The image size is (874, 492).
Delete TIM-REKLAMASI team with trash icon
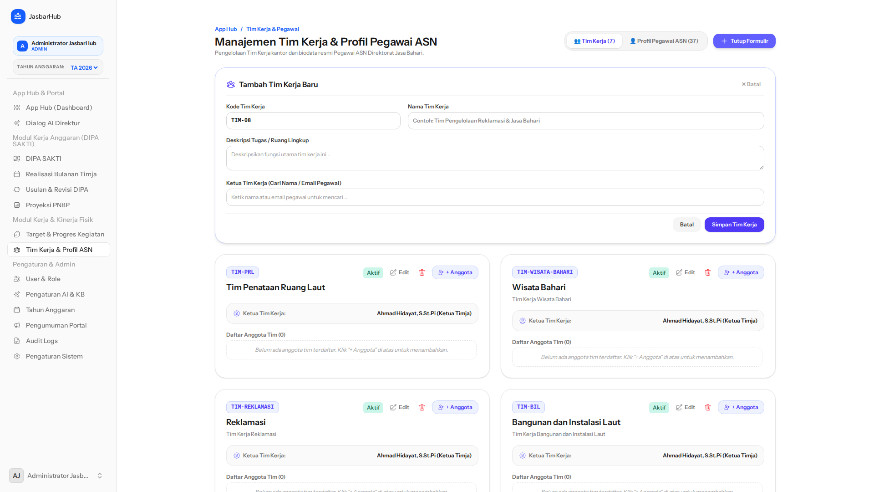[x=422, y=407]
